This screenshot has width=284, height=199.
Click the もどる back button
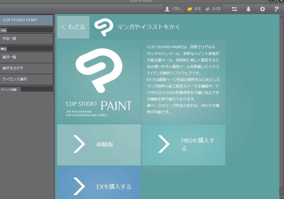click(x=73, y=27)
